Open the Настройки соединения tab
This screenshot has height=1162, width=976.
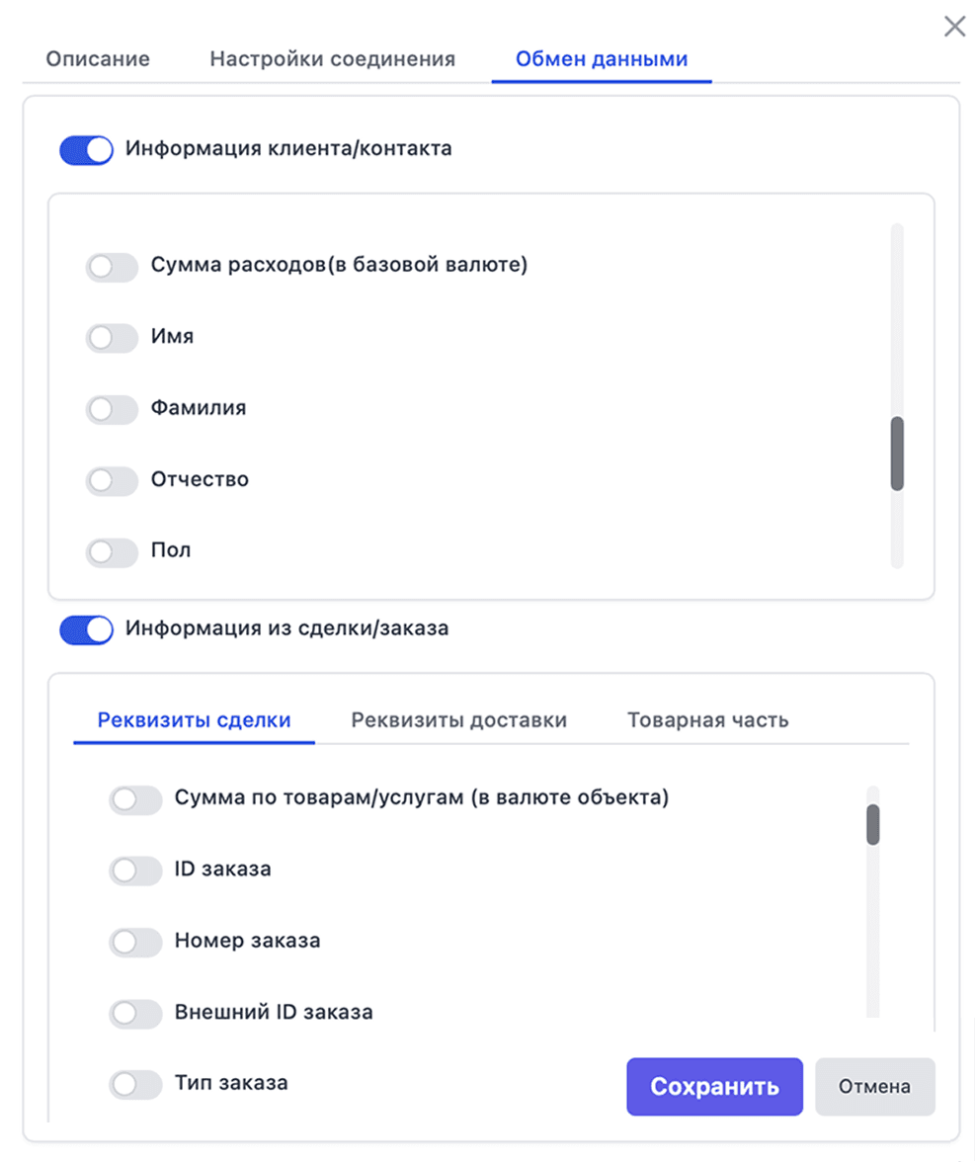[x=331, y=58]
